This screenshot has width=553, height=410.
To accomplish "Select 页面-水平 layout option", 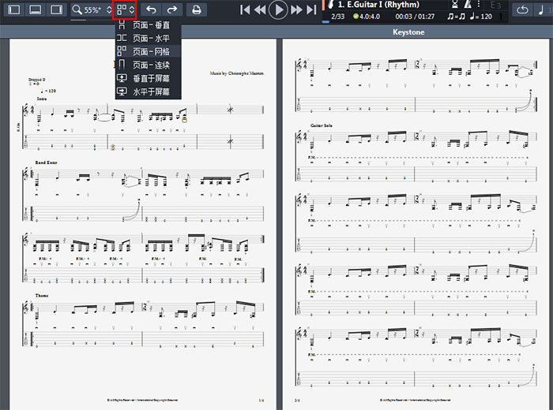I will coord(150,39).
